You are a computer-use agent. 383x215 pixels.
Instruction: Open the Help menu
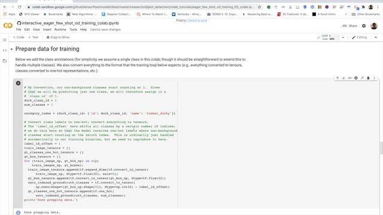(x=83, y=29)
